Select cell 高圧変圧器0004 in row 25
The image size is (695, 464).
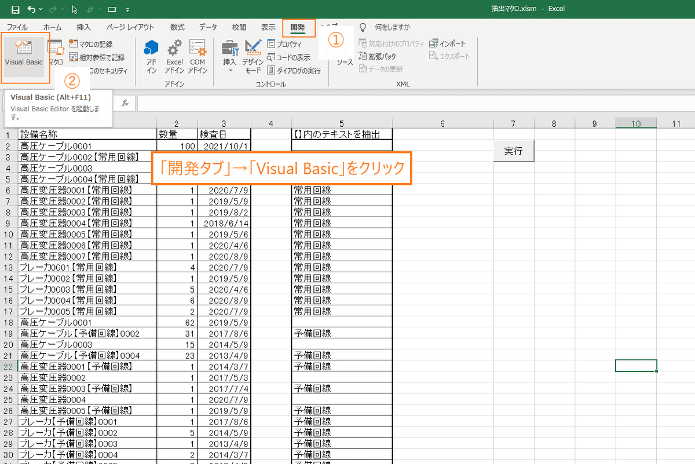click(87, 399)
